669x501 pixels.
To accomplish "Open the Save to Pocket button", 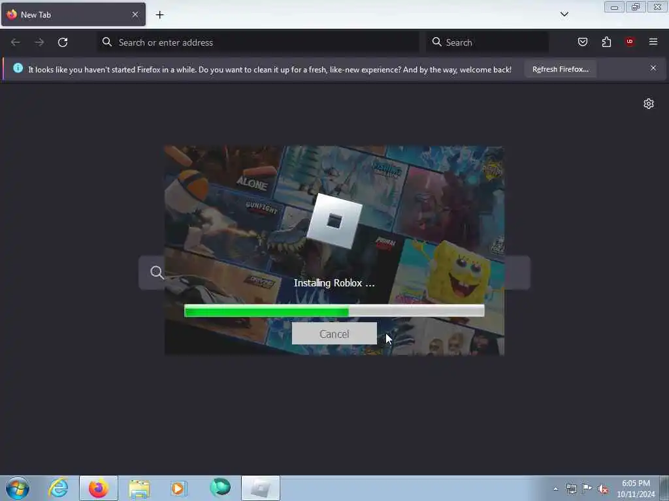I will point(583,42).
